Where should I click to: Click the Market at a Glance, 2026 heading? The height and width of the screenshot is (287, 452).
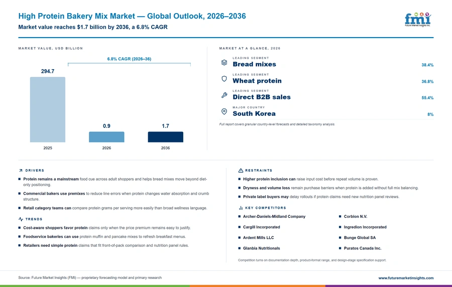pos(250,48)
